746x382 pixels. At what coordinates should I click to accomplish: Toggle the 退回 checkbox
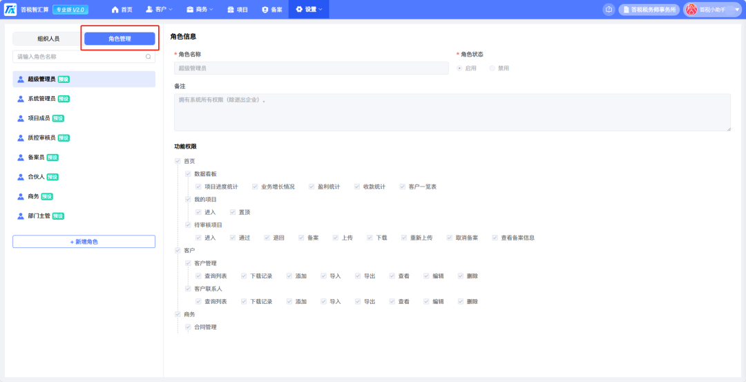click(x=267, y=238)
